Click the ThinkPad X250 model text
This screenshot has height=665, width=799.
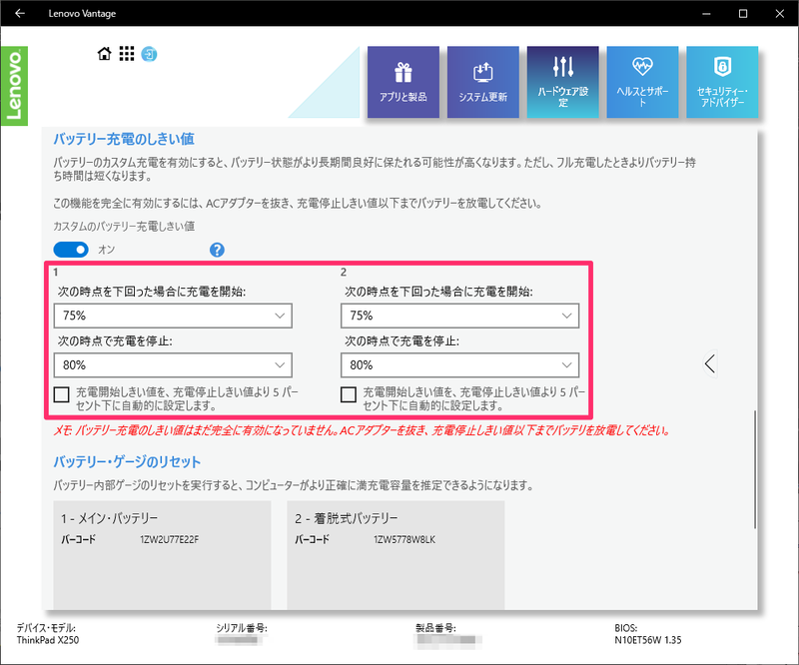pos(48,640)
